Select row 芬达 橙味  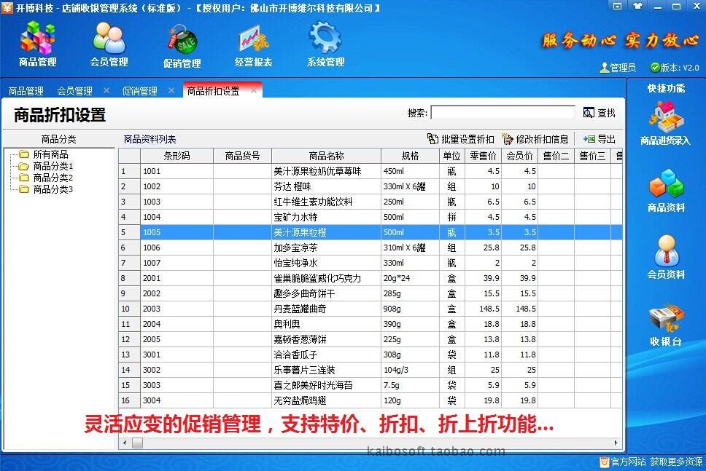click(371, 186)
